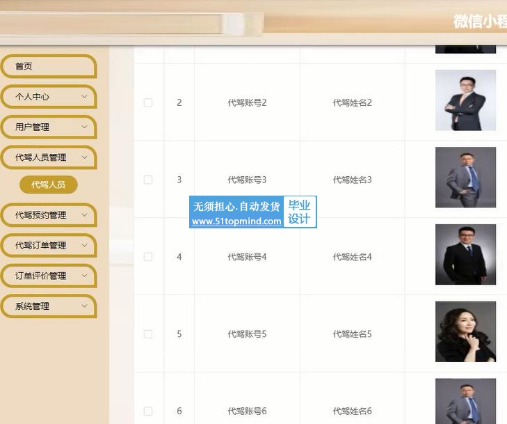Tick the checkbox for row 2
The image size is (507, 424).
coord(147,102)
